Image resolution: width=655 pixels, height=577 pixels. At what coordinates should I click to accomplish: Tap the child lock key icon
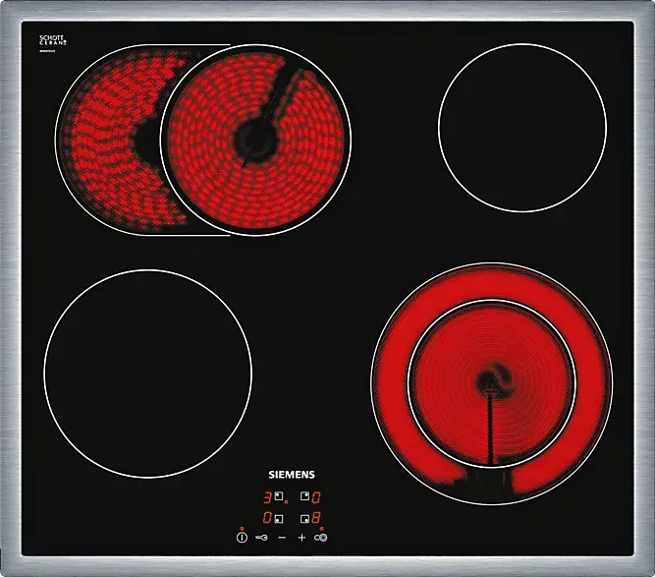pos(262,538)
